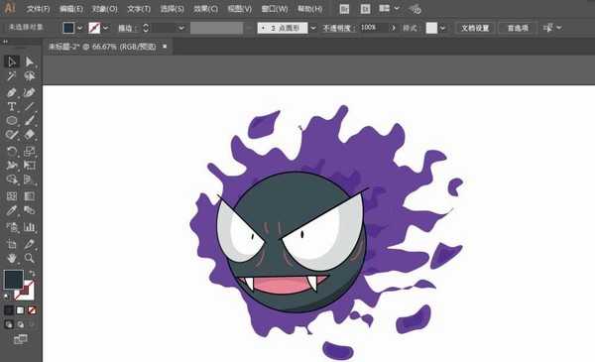The width and height of the screenshot is (595, 362).
Task: Select the Direct Selection tool
Action: [29, 61]
